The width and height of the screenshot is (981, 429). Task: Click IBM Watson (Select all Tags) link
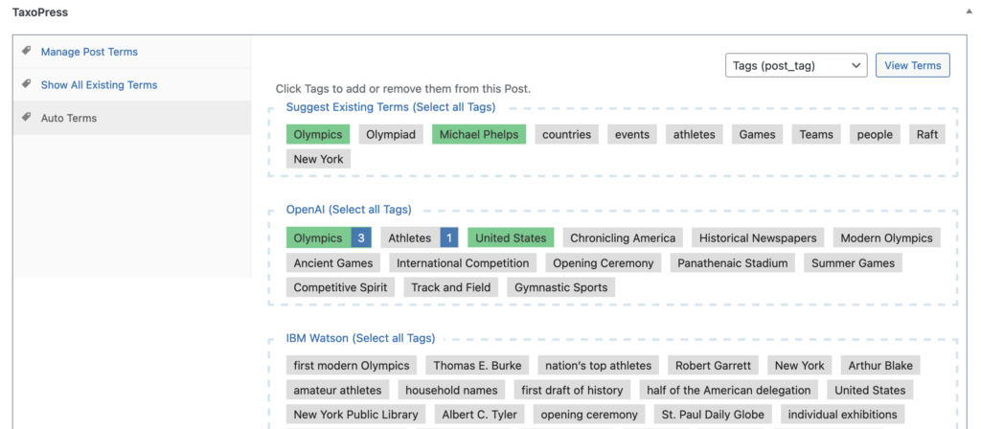click(360, 338)
